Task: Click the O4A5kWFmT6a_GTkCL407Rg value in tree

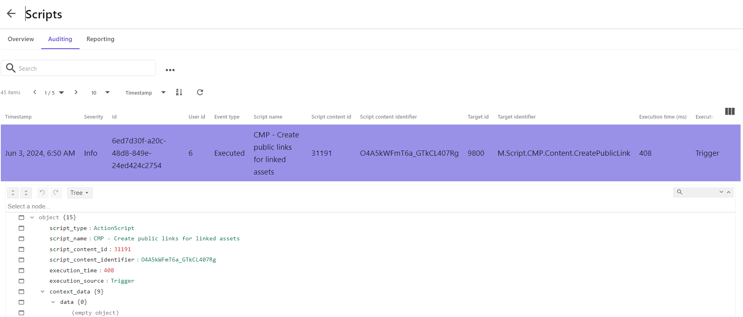Action: pos(178,260)
